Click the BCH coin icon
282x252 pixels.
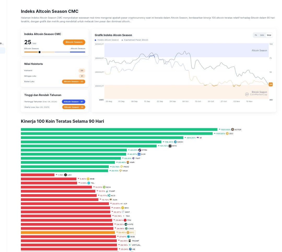pos(104,187)
